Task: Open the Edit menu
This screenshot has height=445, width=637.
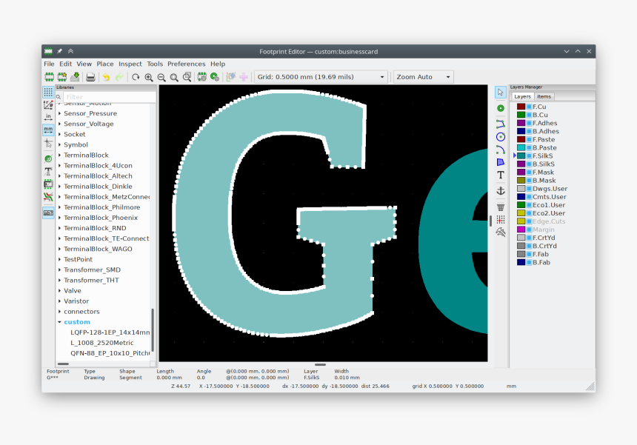Action: point(65,64)
